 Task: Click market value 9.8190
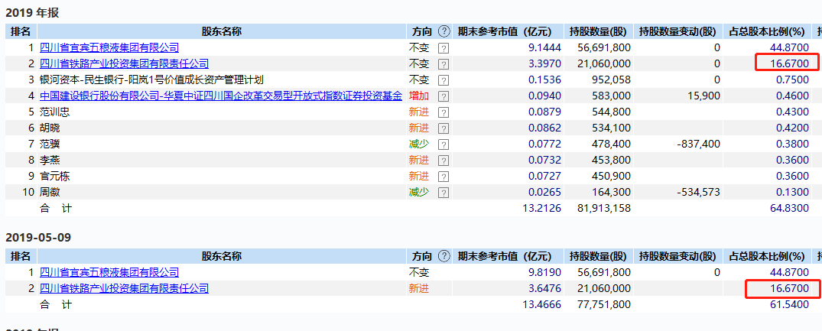pyautogui.click(x=544, y=272)
